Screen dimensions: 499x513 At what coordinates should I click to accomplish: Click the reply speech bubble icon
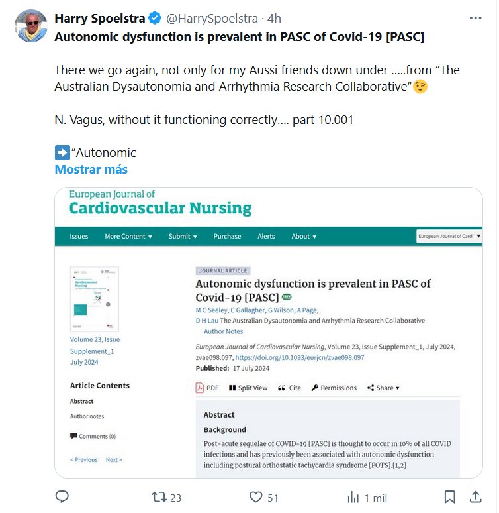pyautogui.click(x=62, y=497)
